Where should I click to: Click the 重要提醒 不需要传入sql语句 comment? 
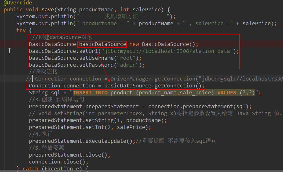176,141
